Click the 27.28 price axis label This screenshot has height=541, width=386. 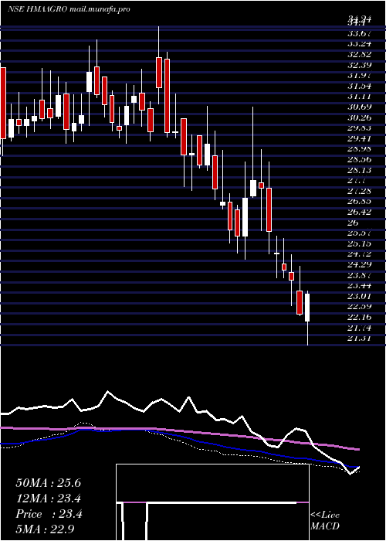coord(359,191)
